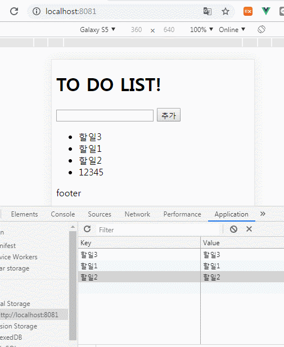Screen dimensions: 284x347
Task: Open the Galaxy S5 device dropdown
Action: [x=98, y=29]
